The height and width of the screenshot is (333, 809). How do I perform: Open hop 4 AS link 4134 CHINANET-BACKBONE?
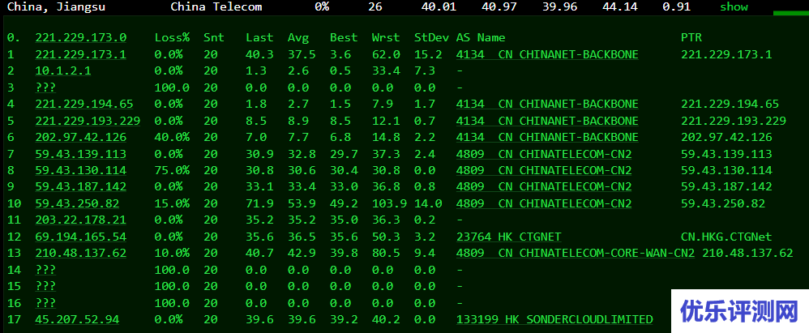[547, 104]
